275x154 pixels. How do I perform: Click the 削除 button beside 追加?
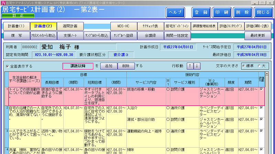(126, 66)
